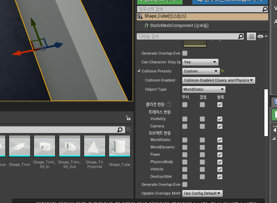This screenshot has height=203, width=277.
Task: Toggle upper Generate Overlap Events checkbox
Action: (185, 53)
